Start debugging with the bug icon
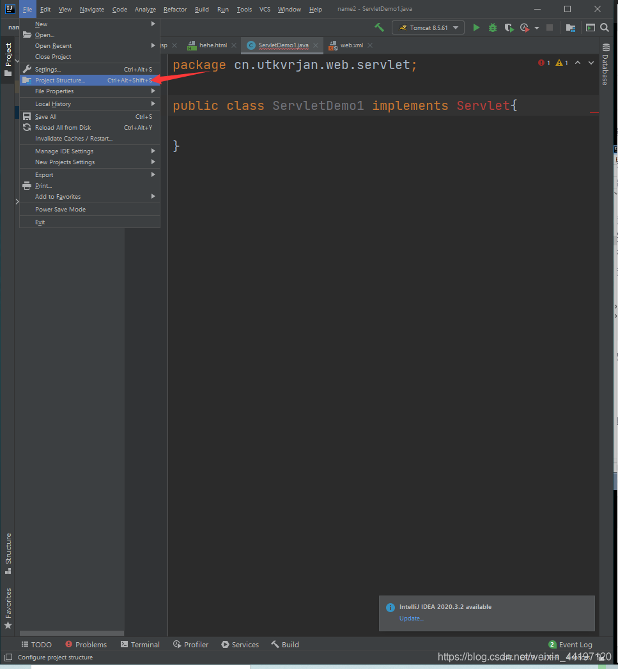Image resolution: width=618 pixels, height=669 pixels. pos(493,27)
